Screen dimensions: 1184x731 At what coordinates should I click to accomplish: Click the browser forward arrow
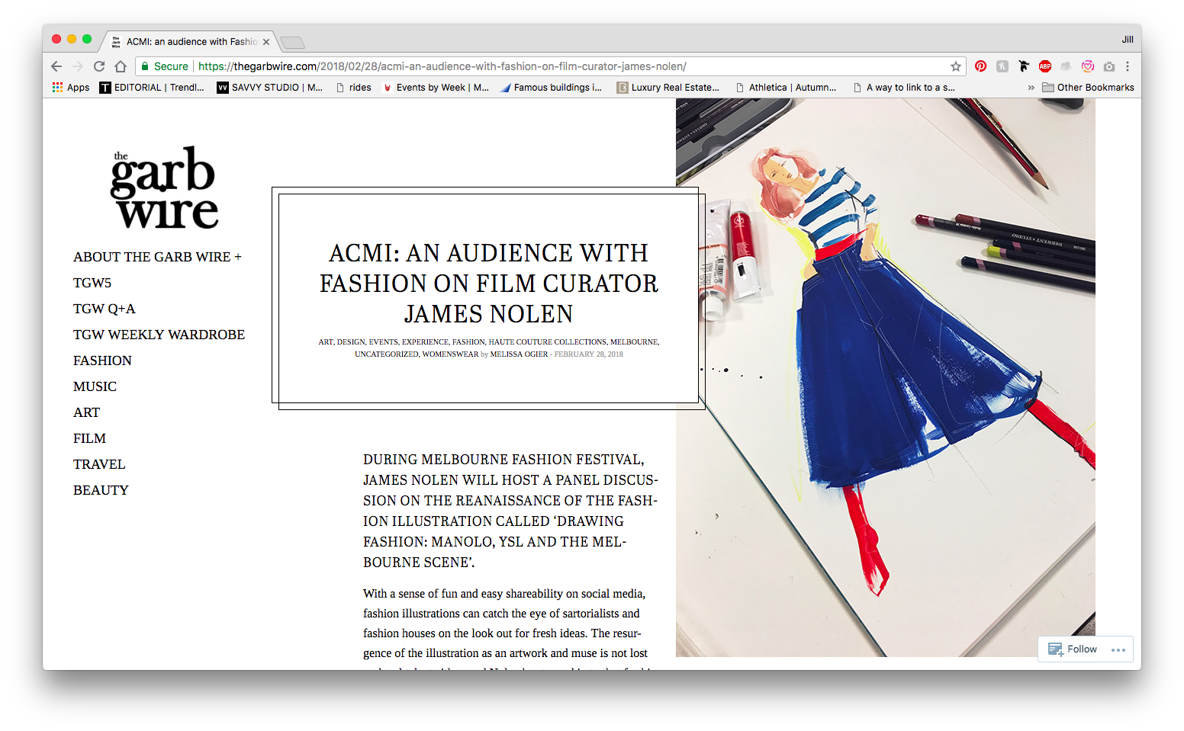coord(78,66)
